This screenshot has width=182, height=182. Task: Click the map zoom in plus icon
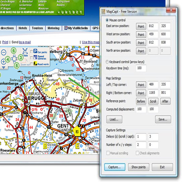pos(3,62)
